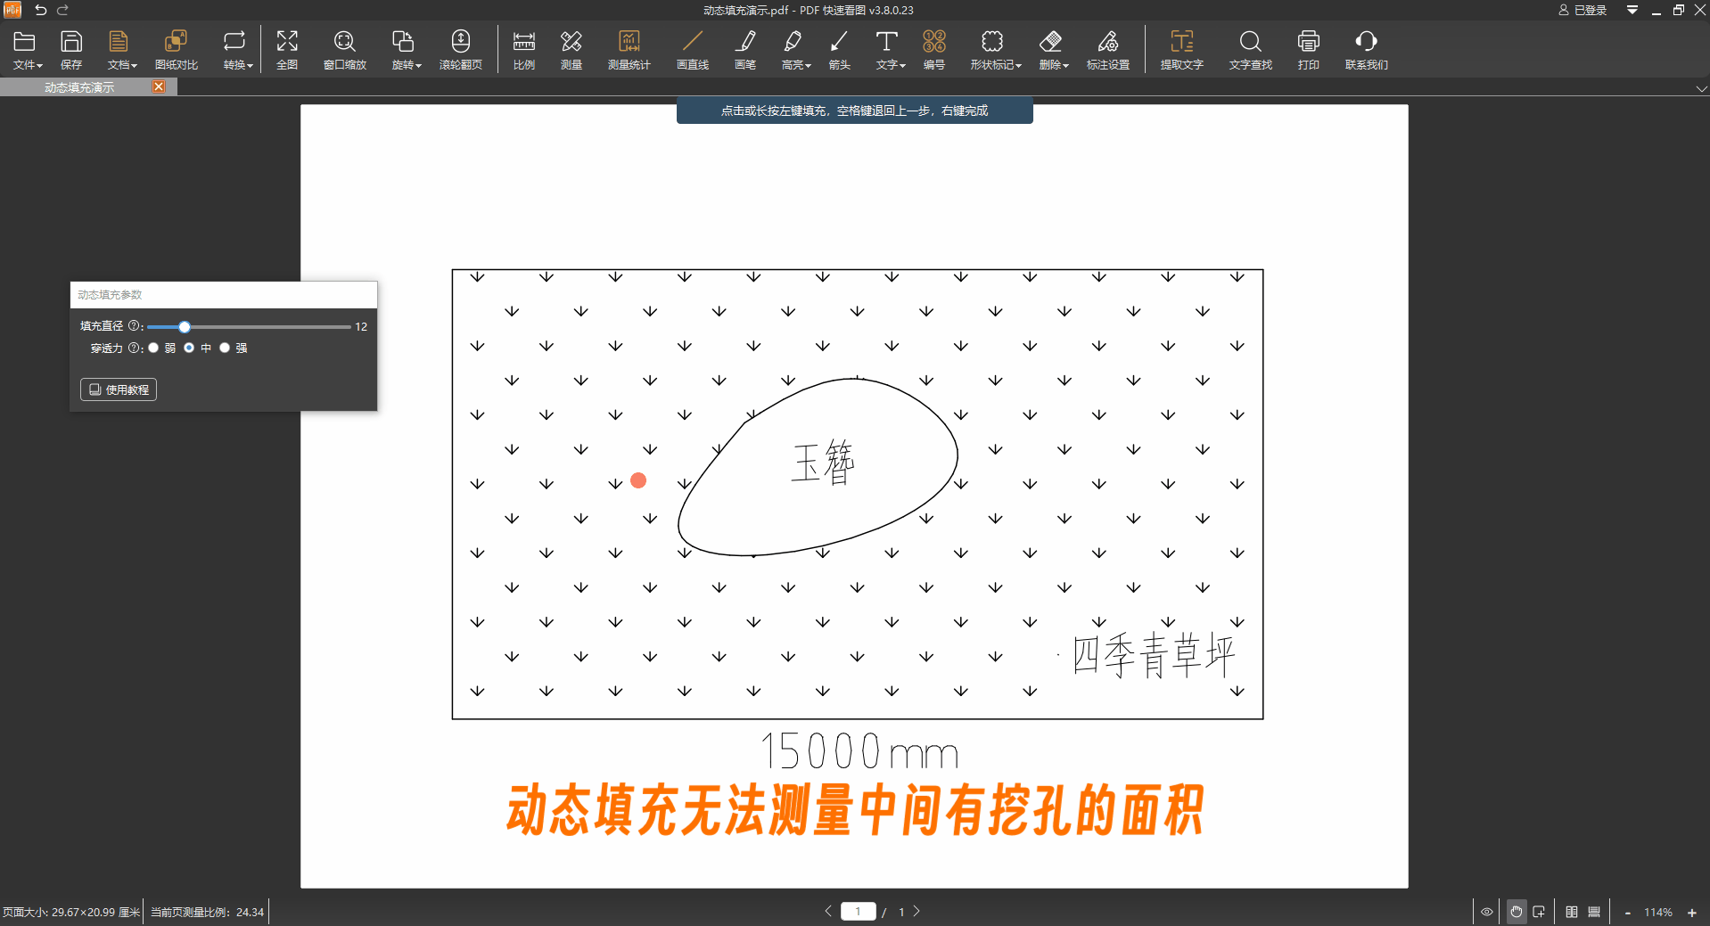Viewport: 1710px width, 926px height.
Task: Go to next page arrow
Action: coord(917,911)
